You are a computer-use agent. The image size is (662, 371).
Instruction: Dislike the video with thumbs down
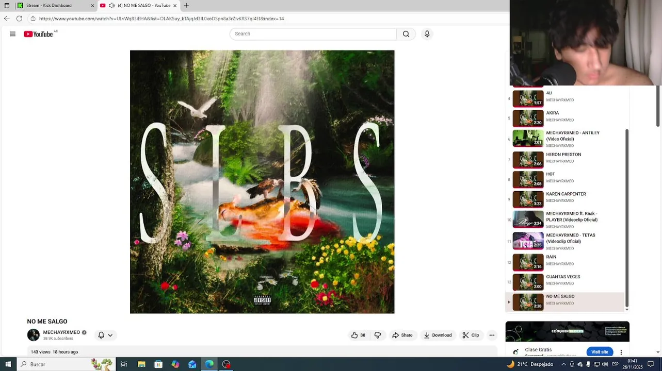378,335
